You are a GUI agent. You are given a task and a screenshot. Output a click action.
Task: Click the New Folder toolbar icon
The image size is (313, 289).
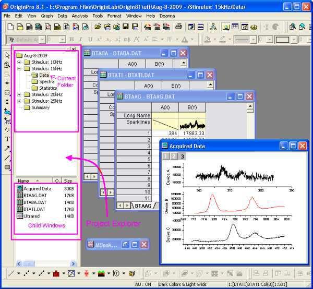[x=20, y=27]
